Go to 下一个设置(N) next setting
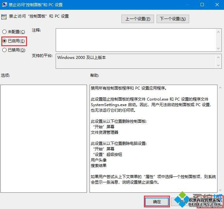The height and width of the screenshot is (209, 224). coord(173,19)
